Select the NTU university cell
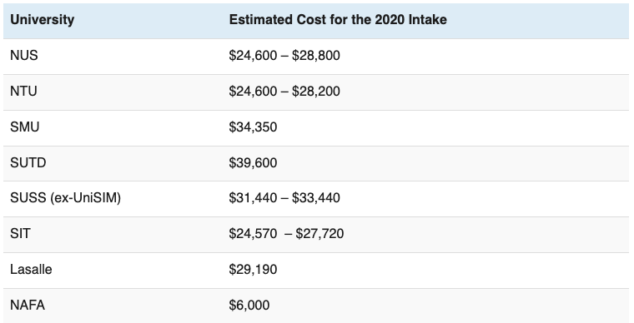The image size is (634, 323). tap(23, 91)
